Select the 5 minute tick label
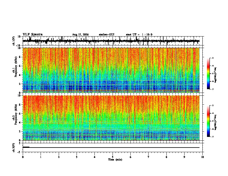 pos(113,157)
